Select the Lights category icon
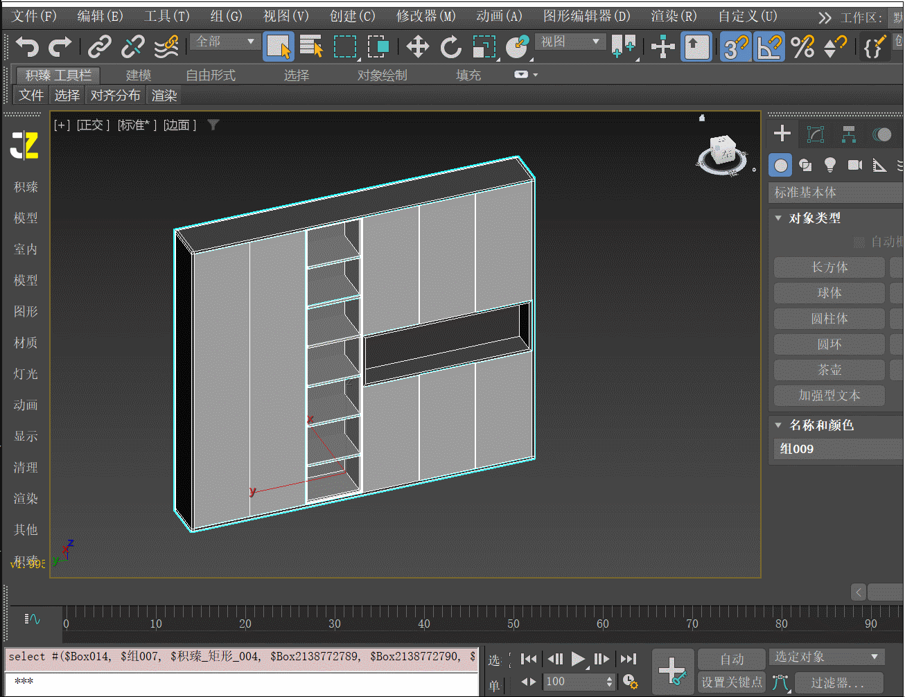Image resolution: width=905 pixels, height=697 pixels. (830, 165)
